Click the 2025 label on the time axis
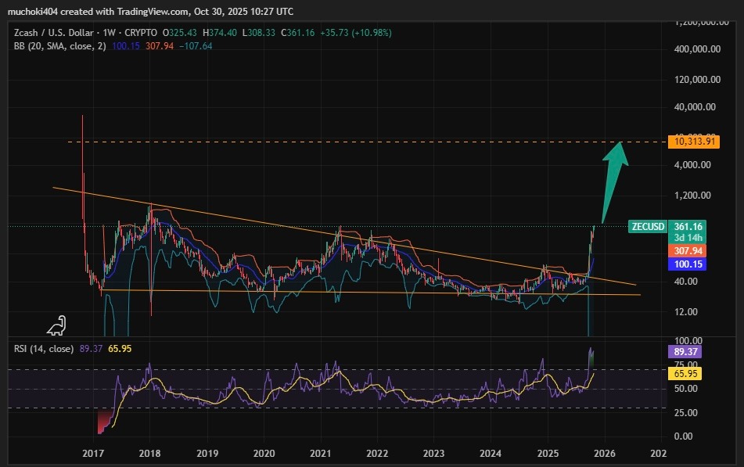Image resolution: width=744 pixels, height=467 pixels. click(x=547, y=453)
